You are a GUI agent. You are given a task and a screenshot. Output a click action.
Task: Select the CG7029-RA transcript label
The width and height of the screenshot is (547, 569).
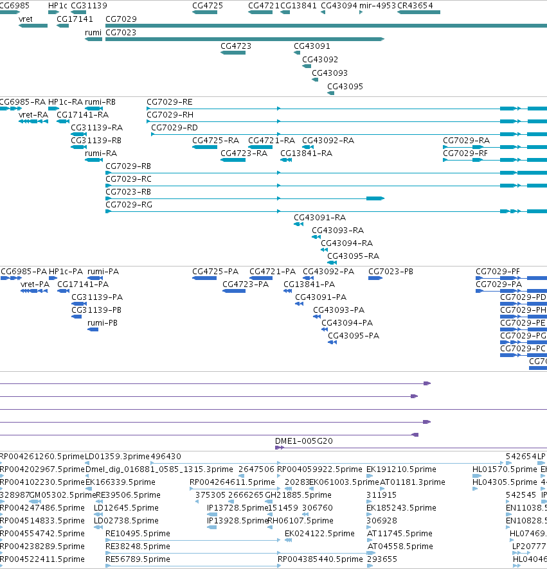click(x=467, y=141)
